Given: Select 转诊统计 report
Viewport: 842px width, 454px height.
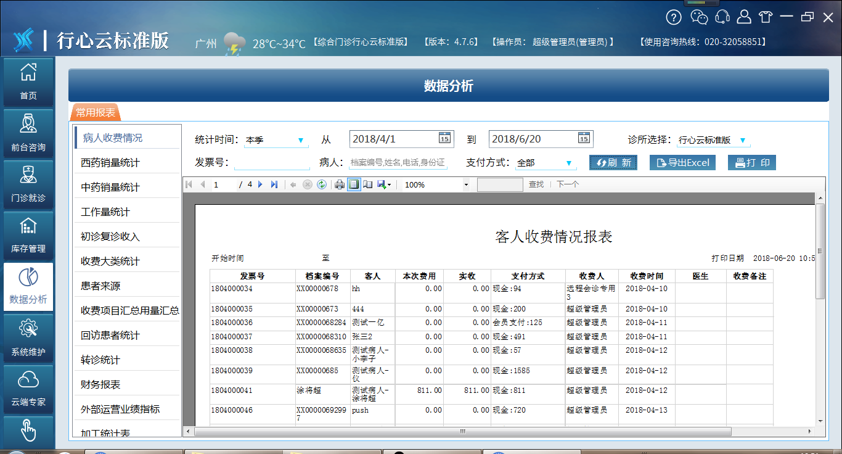Looking at the screenshot, I should pyautogui.click(x=128, y=360).
